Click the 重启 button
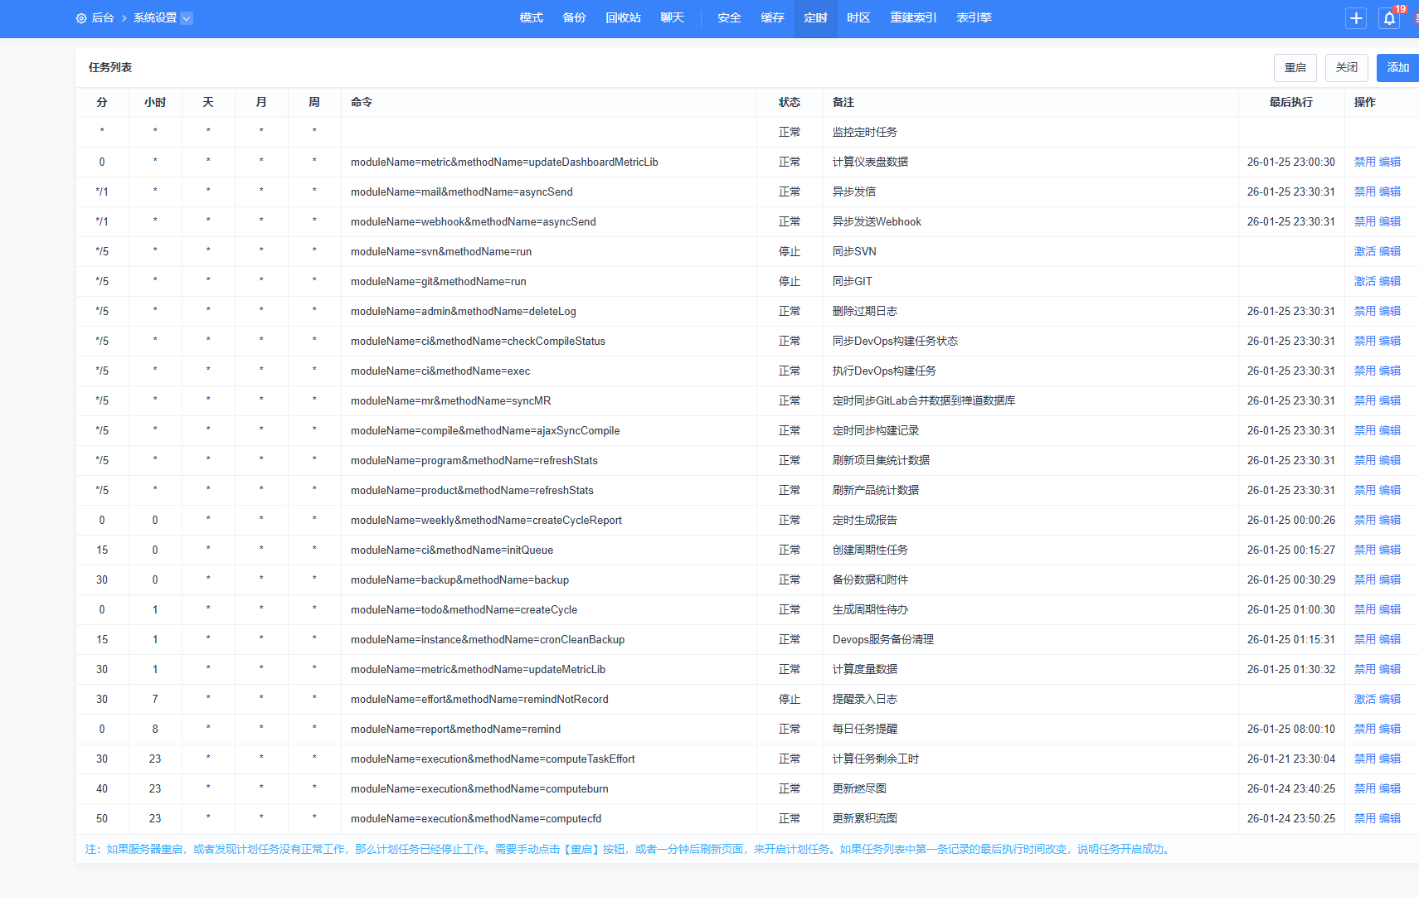 pos(1295,68)
